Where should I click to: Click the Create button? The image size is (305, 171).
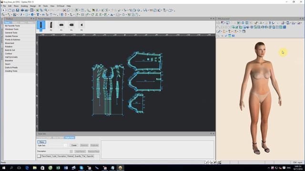click(x=74, y=145)
